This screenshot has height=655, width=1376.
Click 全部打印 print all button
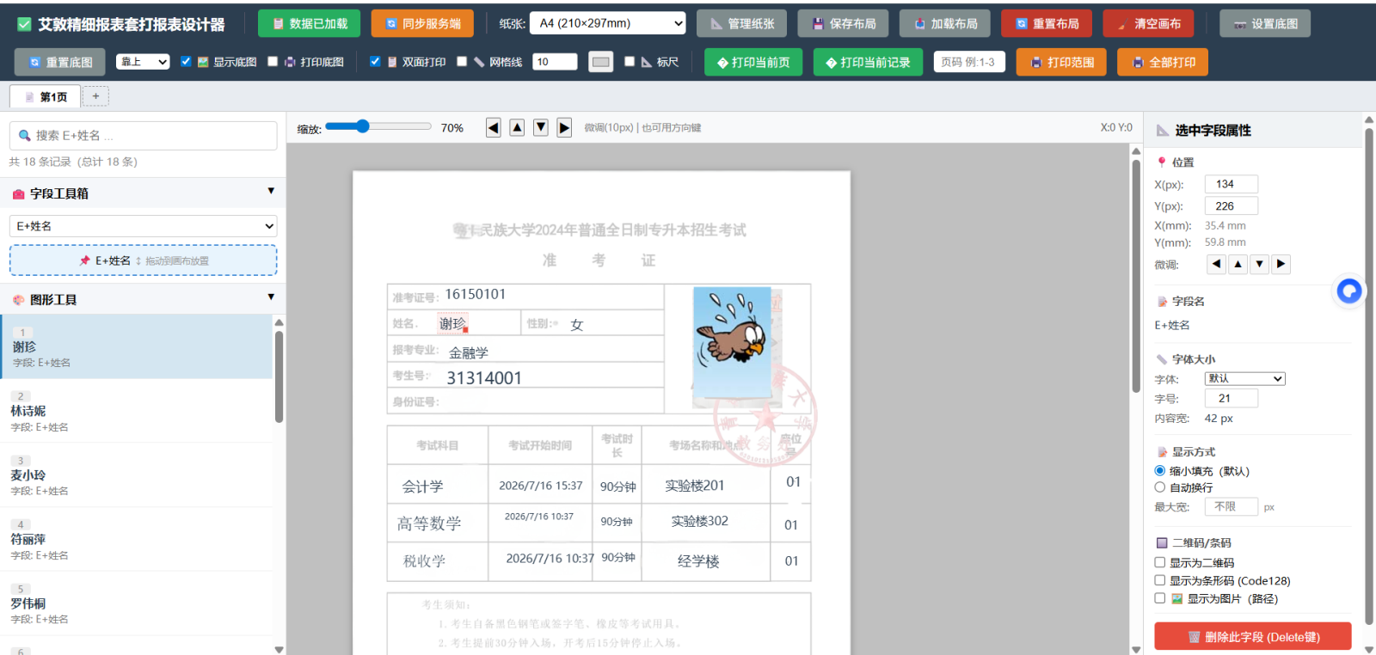[1163, 62]
